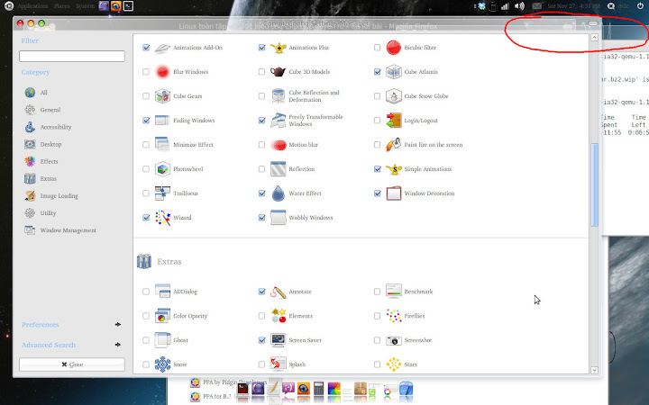Disable the Simple Animations checkbox
This screenshot has height=405, width=649.
378,169
